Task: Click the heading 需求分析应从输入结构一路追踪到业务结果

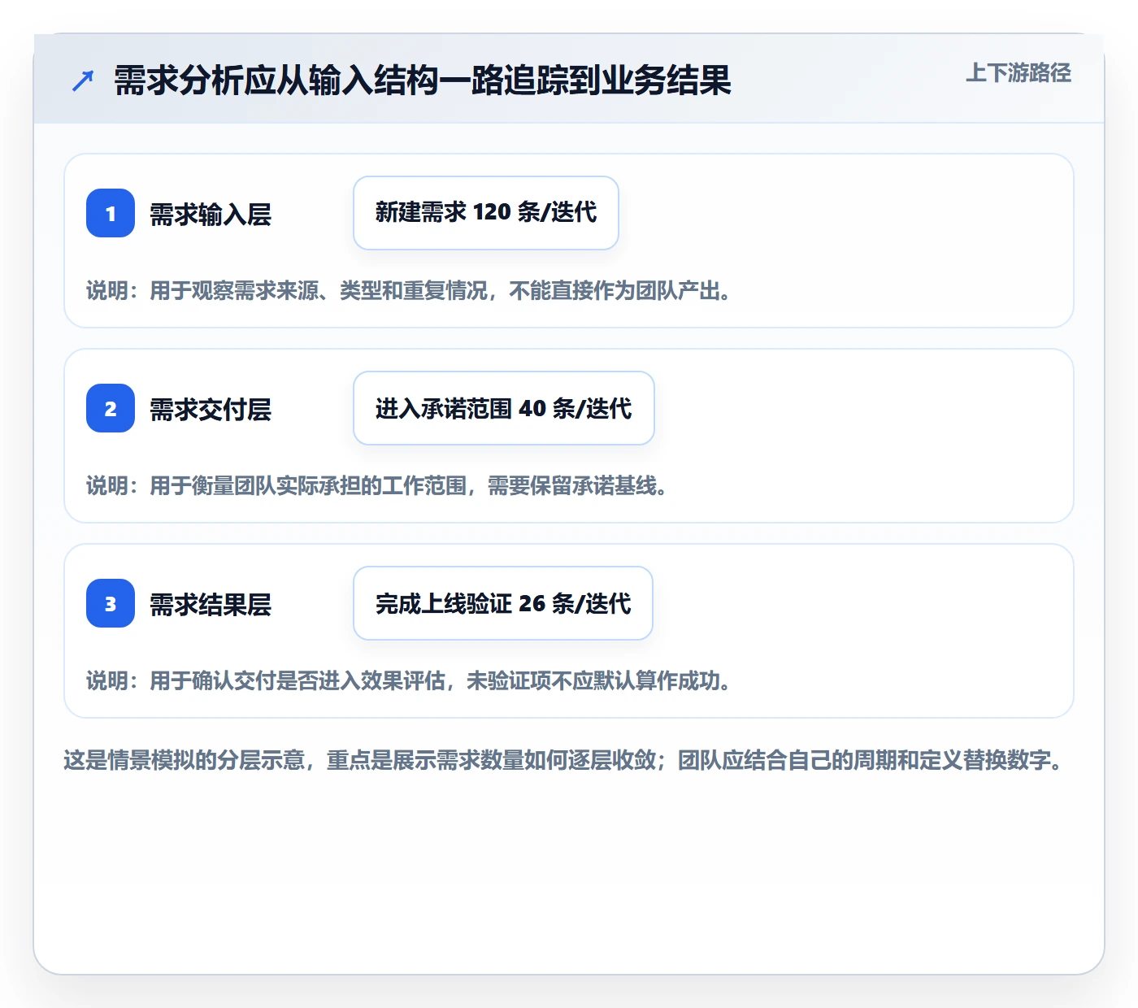Action: (x=423, y=80)
